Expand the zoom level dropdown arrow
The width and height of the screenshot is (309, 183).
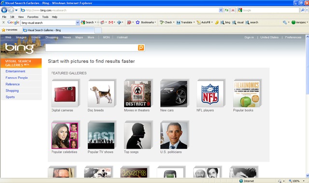304,181
